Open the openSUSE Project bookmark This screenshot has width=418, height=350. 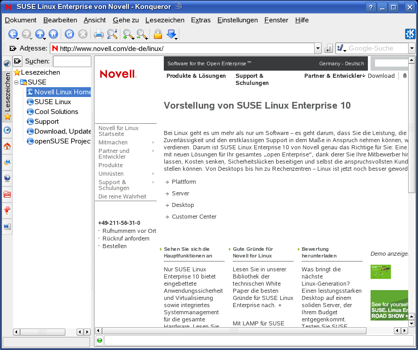(x=59, y=141)
